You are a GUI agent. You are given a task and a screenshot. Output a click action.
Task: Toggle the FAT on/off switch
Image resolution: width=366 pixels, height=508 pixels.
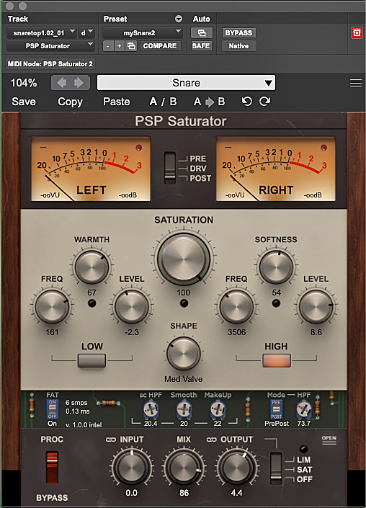click(x=52, y=409)
